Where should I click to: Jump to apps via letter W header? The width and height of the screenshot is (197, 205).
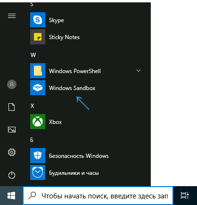33,55
